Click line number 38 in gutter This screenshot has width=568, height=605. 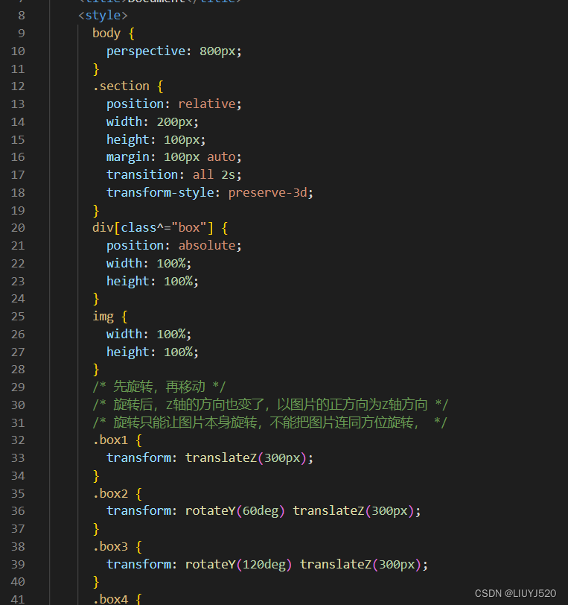pyautogui.click(x=18, y=547)
